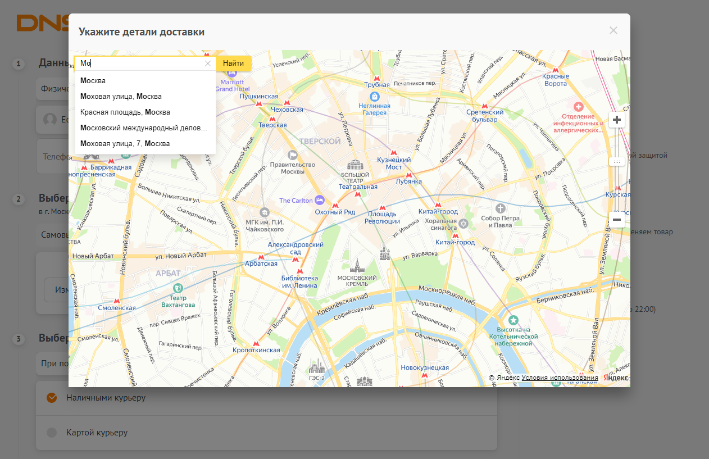Image resolution: width=709 pixels, height=459 pixels.
Task: Click Большой театр landmark icon
Action: coord(355,165)
